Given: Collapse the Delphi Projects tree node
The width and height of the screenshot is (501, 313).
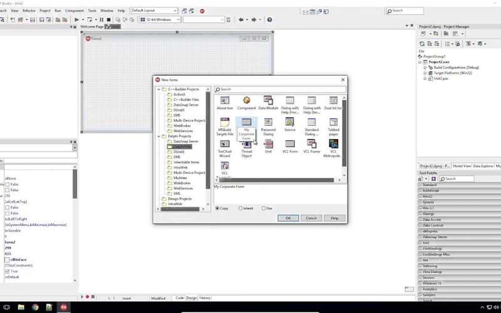Looking at the screenshot, I should coord(158,136).
